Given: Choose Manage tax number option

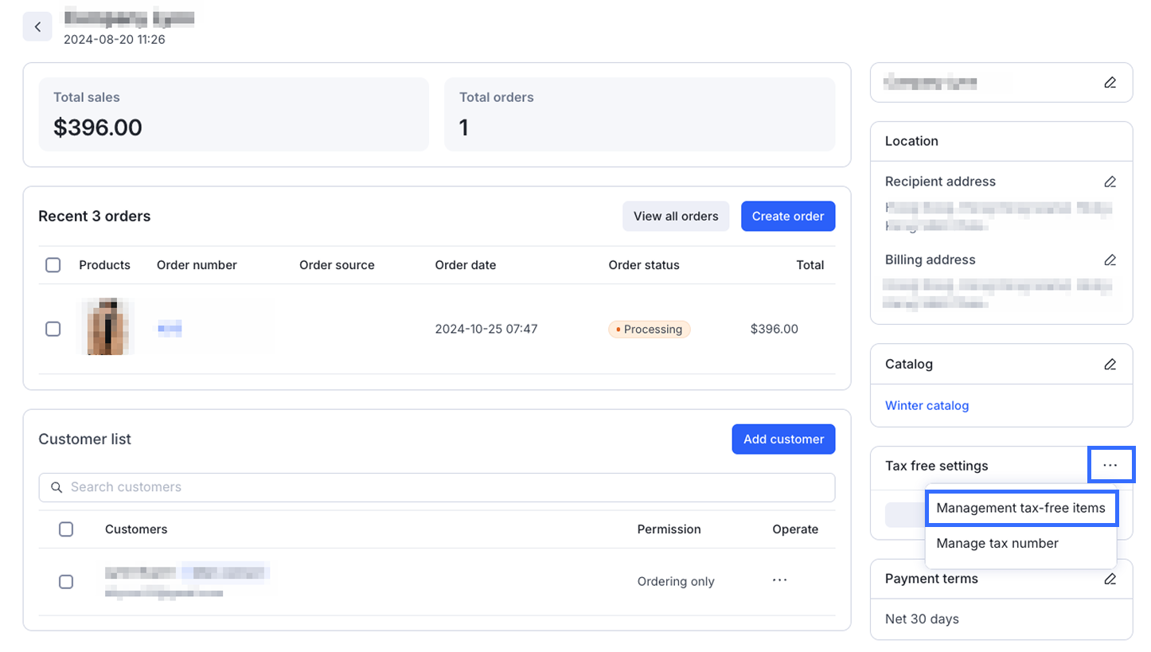Looking at the screenshot, I should pos(997,544).
